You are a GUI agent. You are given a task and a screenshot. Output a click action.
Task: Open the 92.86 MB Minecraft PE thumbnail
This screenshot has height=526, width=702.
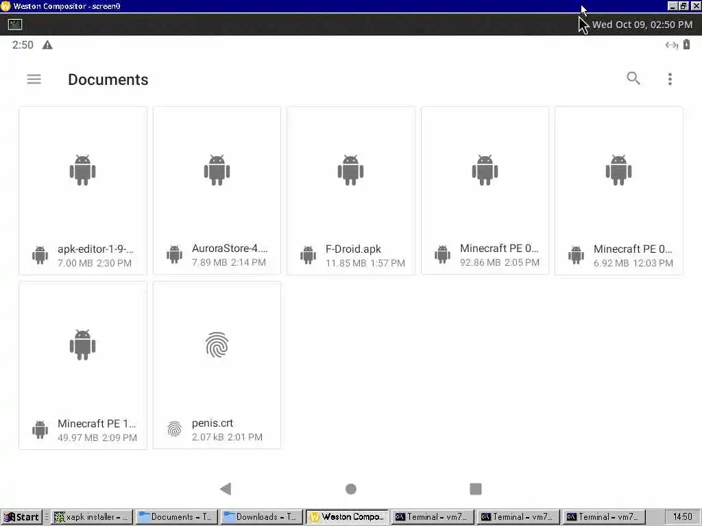pyautogui.click(x=485, y=170)
